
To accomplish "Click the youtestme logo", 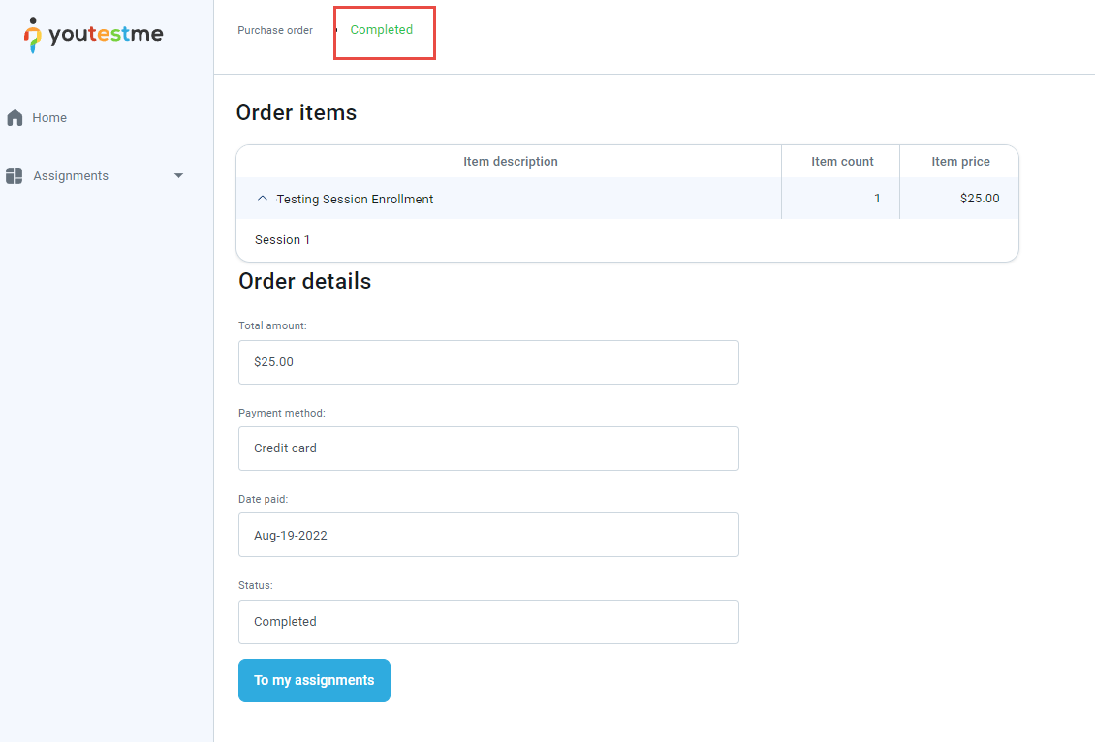I will pyautogui.click(x=94, y=35).
